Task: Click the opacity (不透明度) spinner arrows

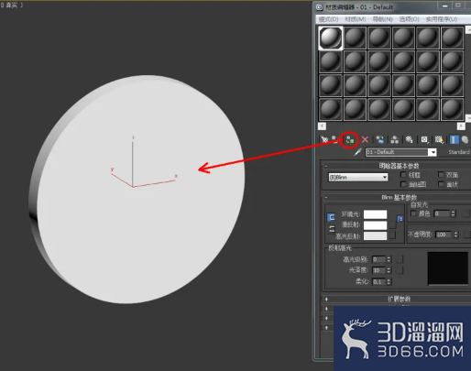Action: (x=455, y=235)
